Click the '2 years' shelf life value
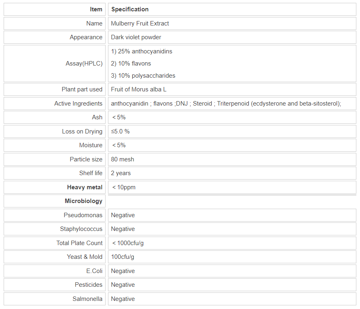 (x=121, y=173)
